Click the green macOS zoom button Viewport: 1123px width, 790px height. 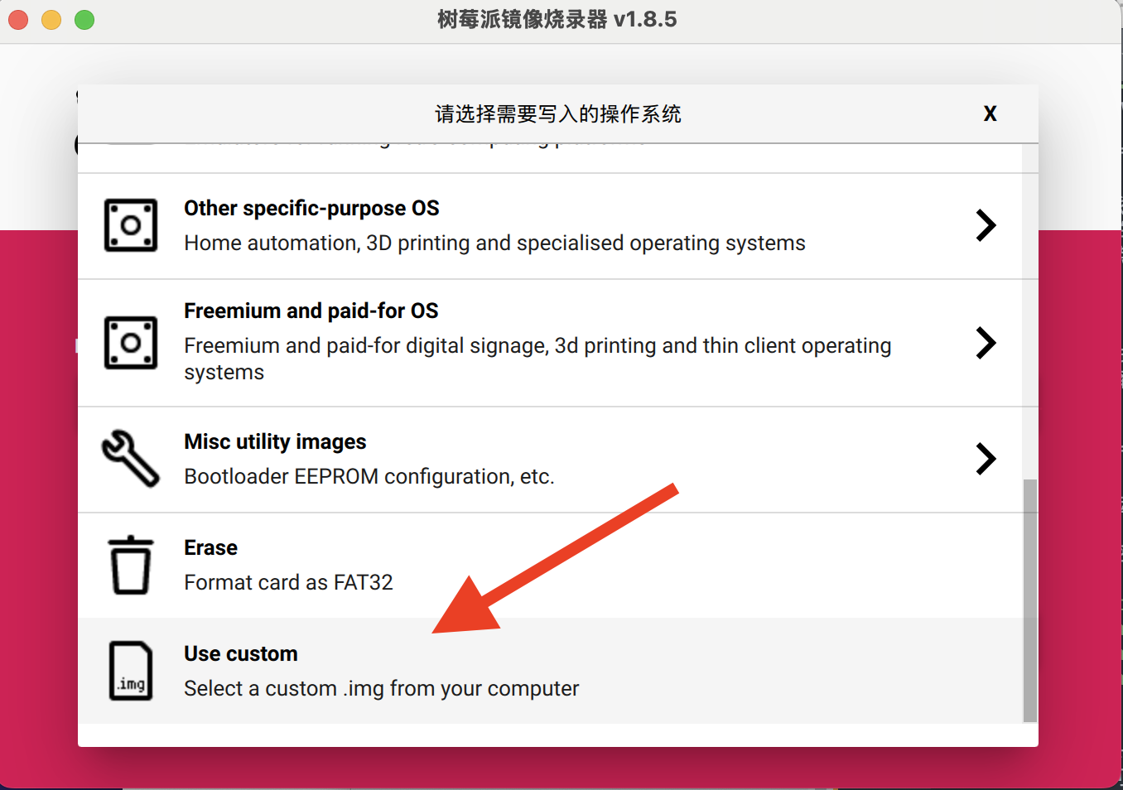coord(83,19)
